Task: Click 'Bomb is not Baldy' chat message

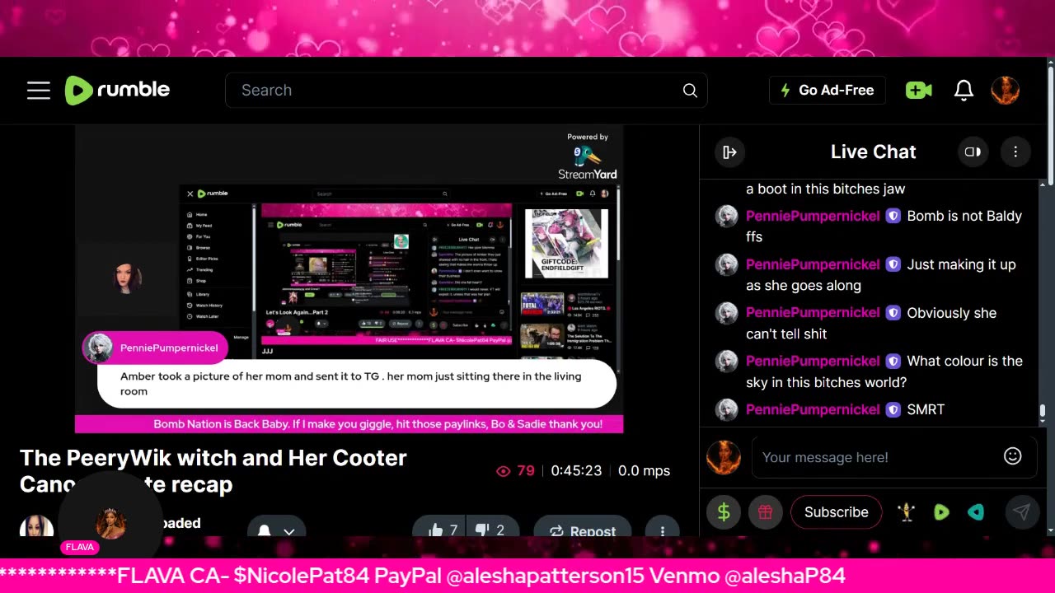Action: coord(884,226)
